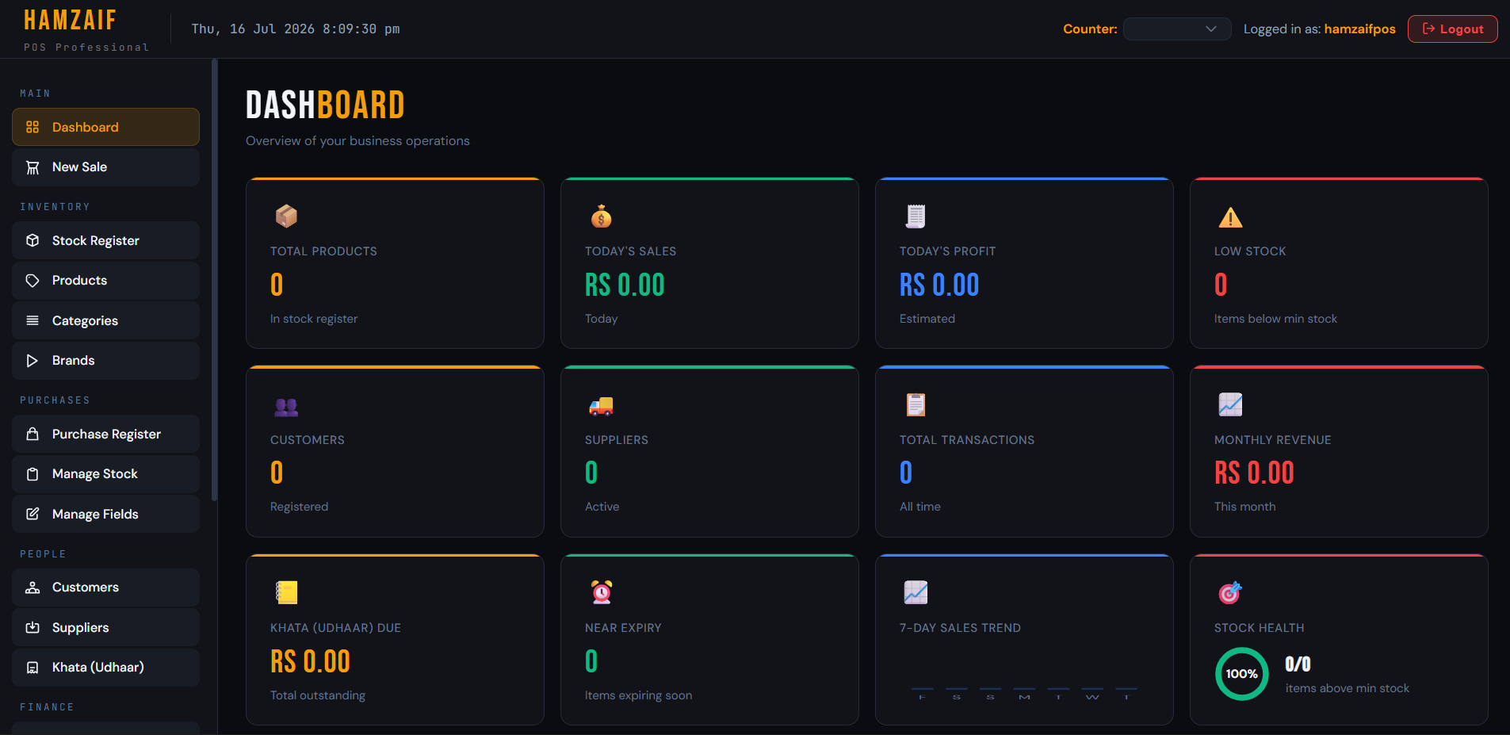Click the Categories list icon
This screenshot has width=1510, height=735.
32,320
